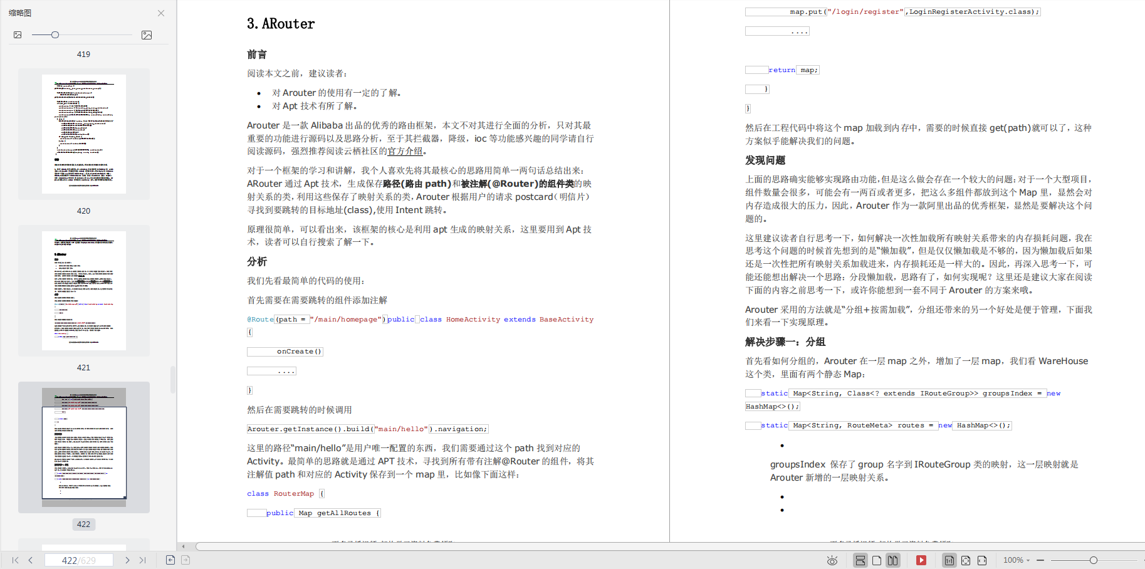The width and height of the screenshot is (1145, 569).
Task: Adjust the zoom slider handle
Action: tap(1094, 560)
